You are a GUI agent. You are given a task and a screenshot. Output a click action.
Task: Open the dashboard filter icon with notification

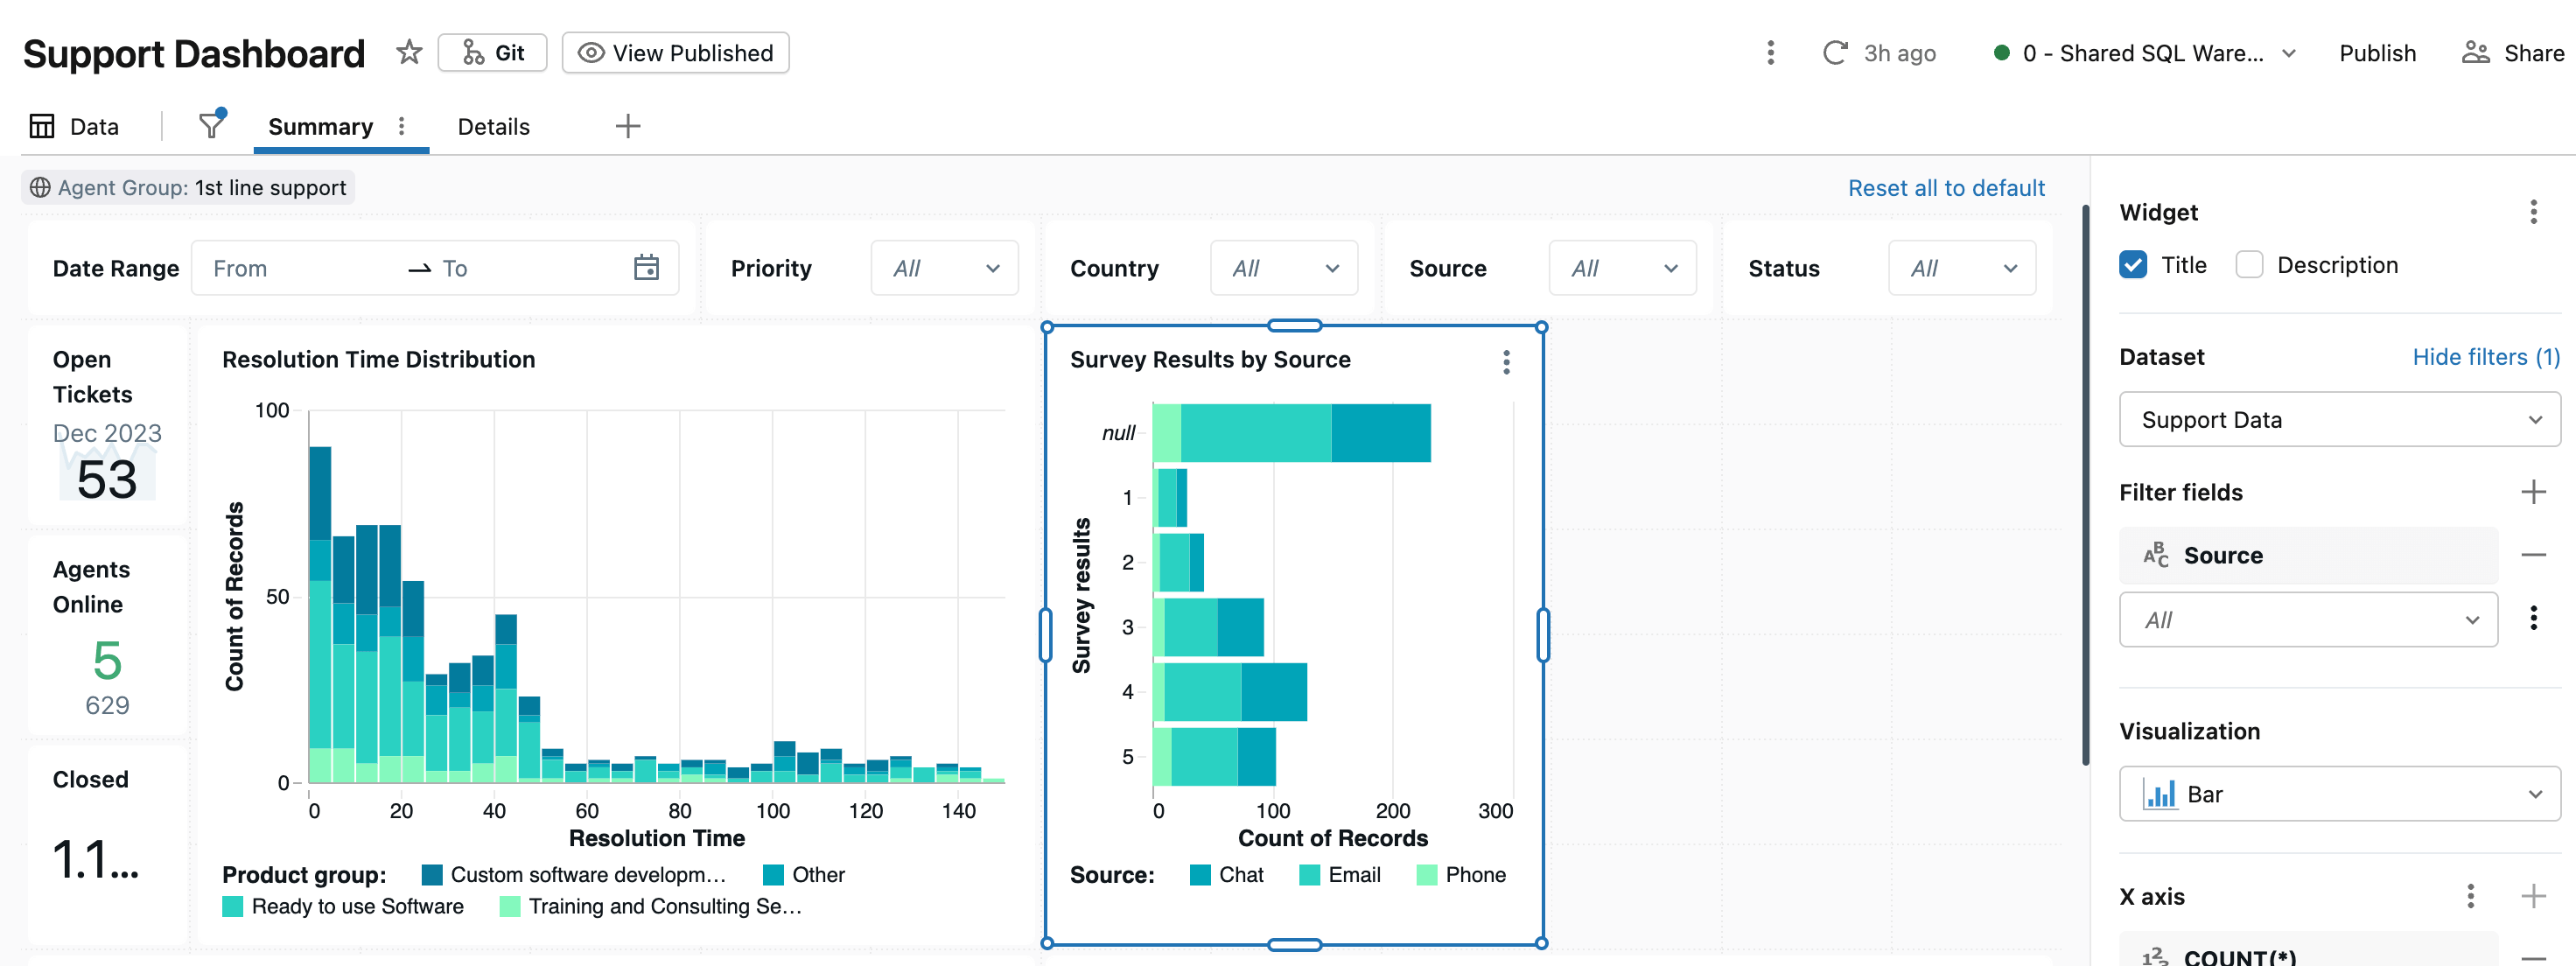[x=210, y=126]
